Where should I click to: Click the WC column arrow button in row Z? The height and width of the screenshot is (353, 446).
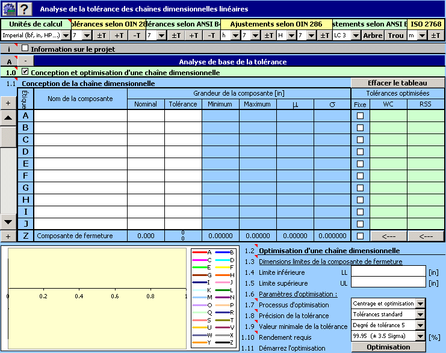click(x=389, y=236)
